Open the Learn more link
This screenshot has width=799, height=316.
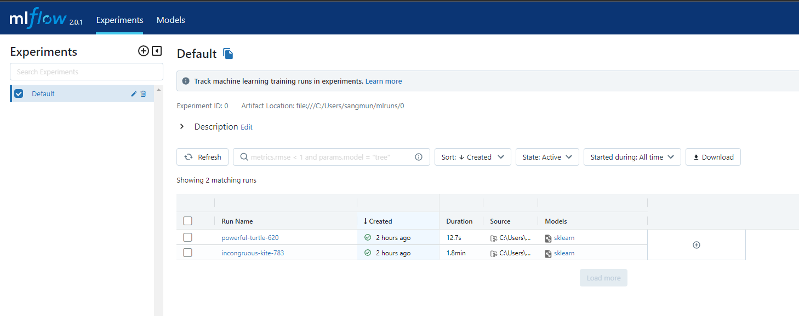pos(384,81)
